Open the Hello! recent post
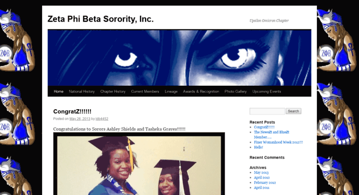 (x=258, y=147)
